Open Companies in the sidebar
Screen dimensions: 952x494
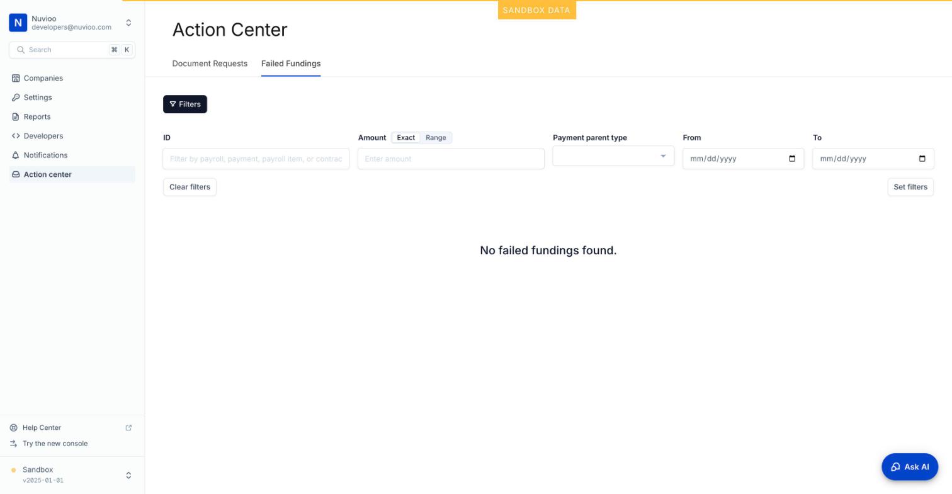pos(72,78)
